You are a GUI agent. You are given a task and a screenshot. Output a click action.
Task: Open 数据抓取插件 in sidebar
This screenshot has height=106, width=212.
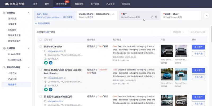click(x=14, y=41)
